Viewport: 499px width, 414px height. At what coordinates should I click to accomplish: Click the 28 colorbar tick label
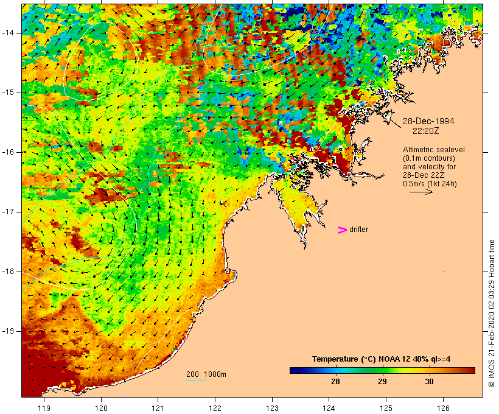tap(335, 381)
